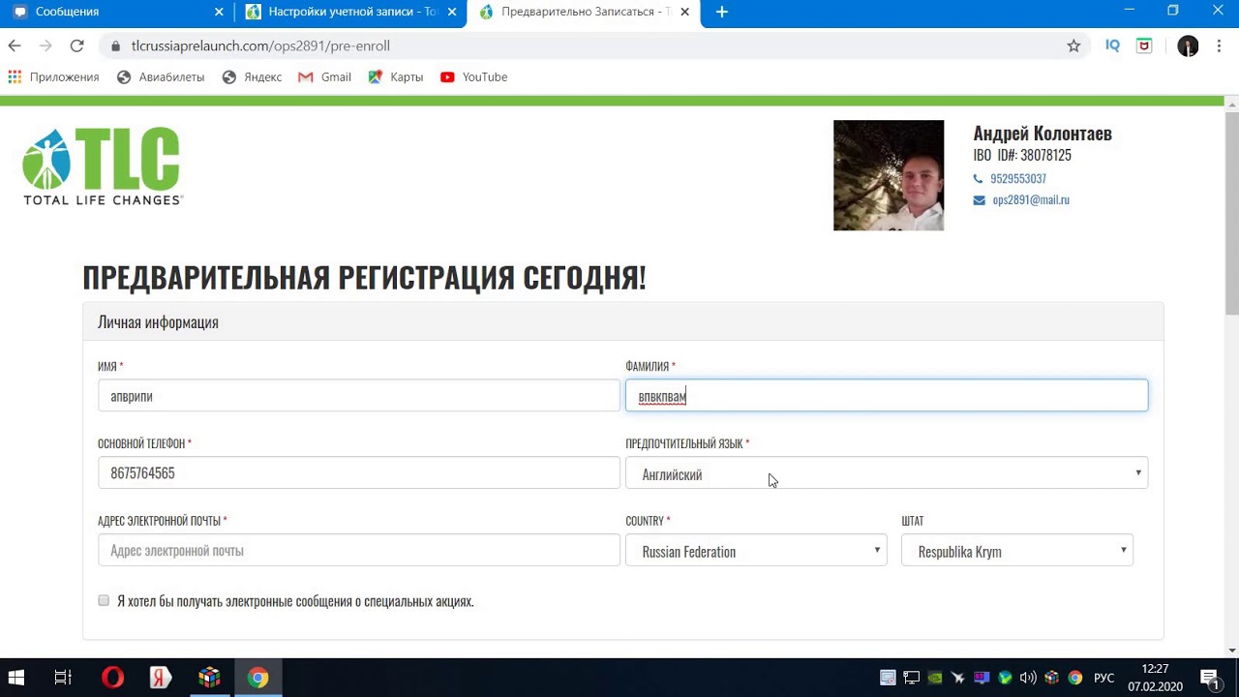Click the ops2891@mail.ru email link

click(x=1031, y=200)
